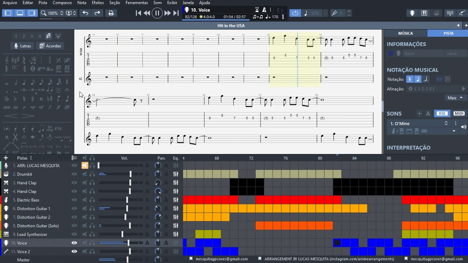Open the Ferramentas menu
This screenshot has height=263, width=468.
coord(137,3)
